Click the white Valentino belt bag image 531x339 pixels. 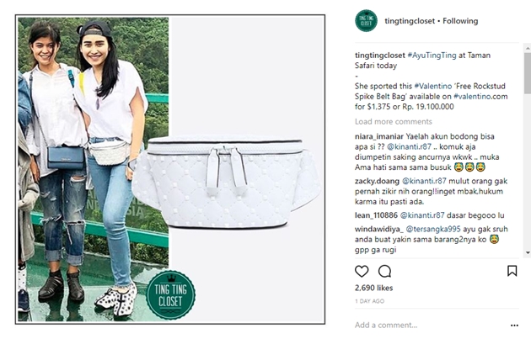226,182
